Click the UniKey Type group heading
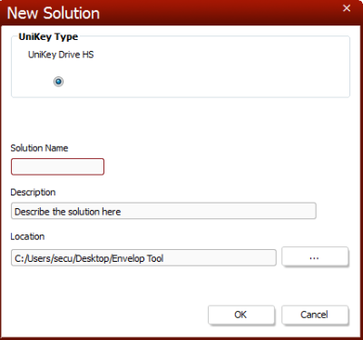Viewport: 363px width, 340px height. [48, 37]
